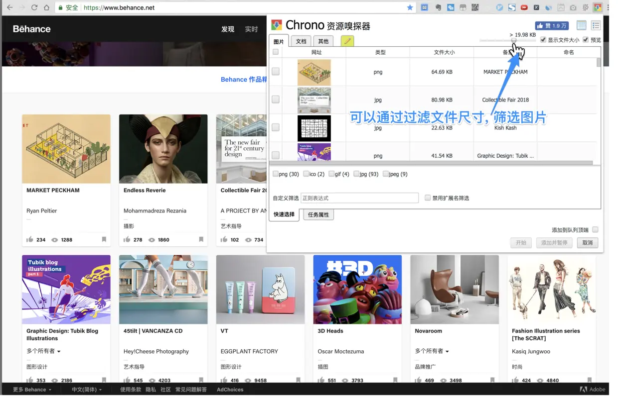
Task: Reload the Behance page
Action: pos(34,7)
